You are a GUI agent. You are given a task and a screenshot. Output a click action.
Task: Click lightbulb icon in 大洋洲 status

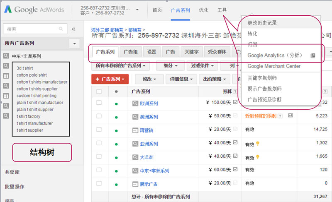coord(257,157)
